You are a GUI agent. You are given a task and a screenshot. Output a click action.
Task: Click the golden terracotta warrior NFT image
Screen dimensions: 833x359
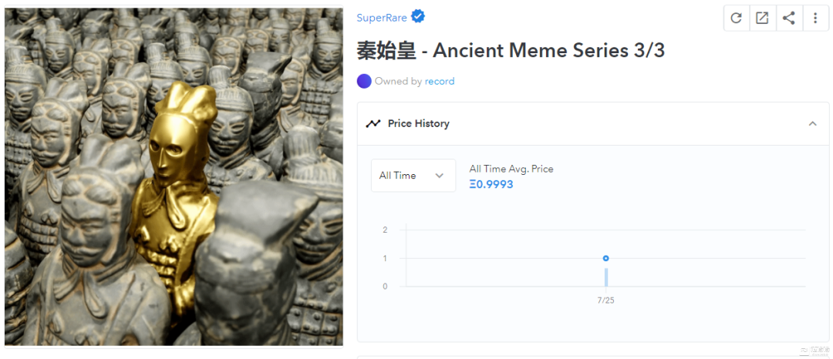pos(174,176)
